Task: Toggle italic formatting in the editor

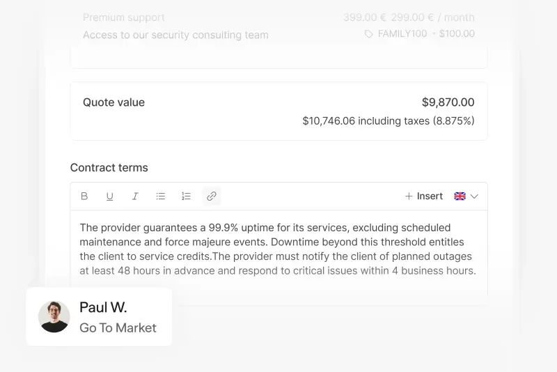Action: point(135,196)
